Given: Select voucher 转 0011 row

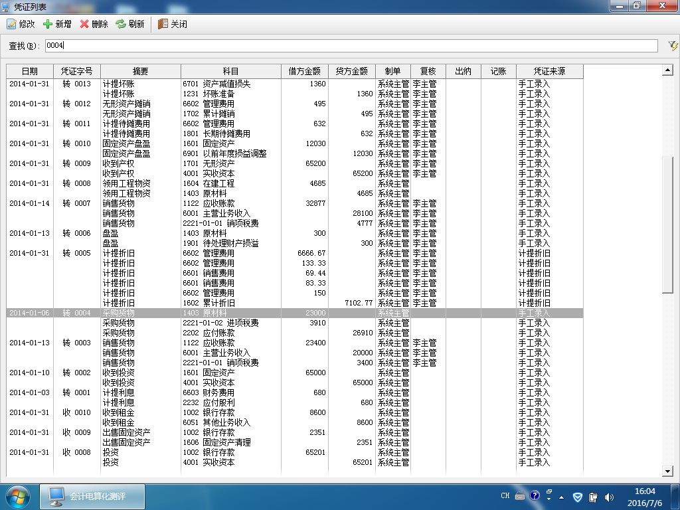Looking at the screenshot, I should (x=294, y=124).
